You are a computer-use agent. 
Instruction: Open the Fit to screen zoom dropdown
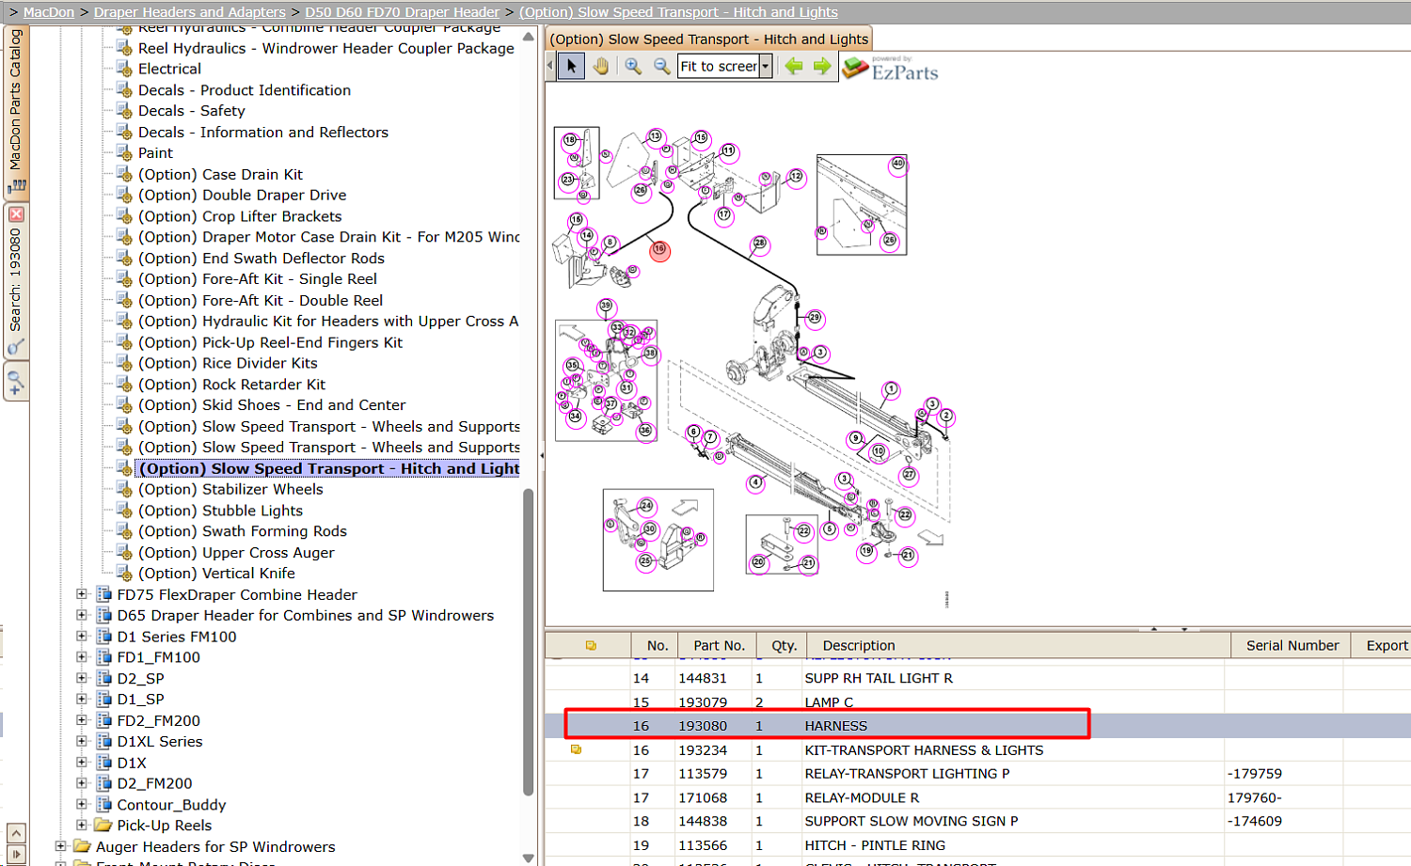pos(766,66)
